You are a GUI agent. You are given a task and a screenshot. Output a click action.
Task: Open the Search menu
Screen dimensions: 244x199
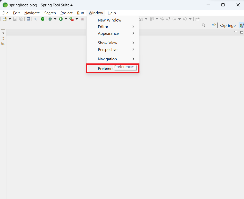[50, 13]
